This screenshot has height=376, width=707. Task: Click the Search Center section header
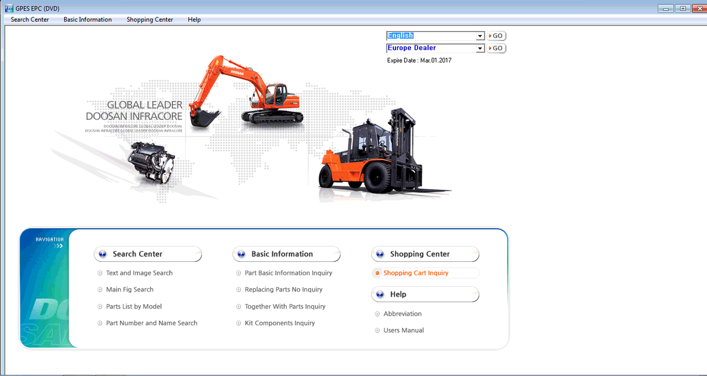point(148,254)
